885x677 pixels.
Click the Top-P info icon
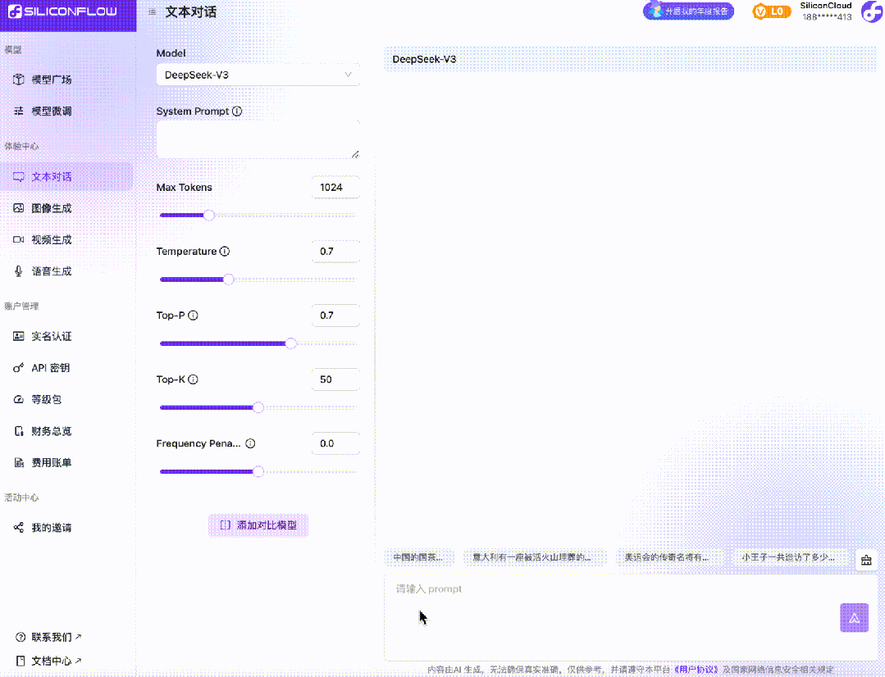pyautogui.click(x=194, y=316)
